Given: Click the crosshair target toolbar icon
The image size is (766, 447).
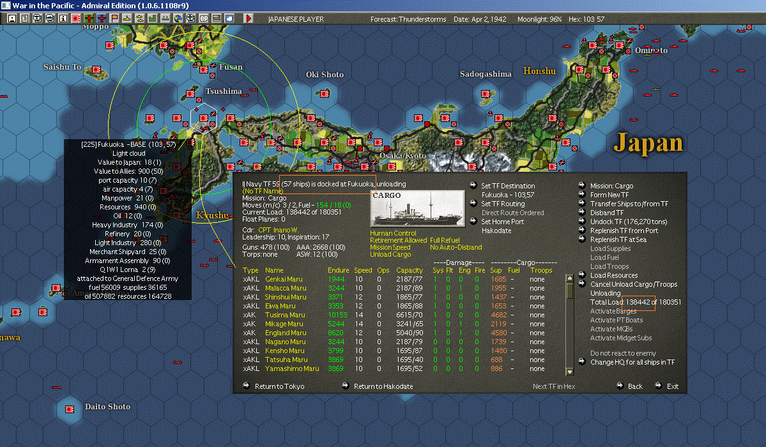Looking at the screenshot, I should click(x=190, y=19).
